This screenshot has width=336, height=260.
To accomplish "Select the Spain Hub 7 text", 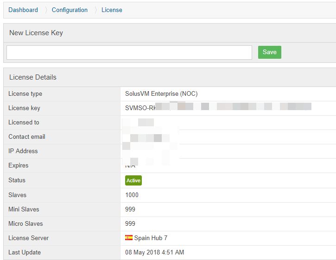I will pyautogui.click(x=151, y=238).
